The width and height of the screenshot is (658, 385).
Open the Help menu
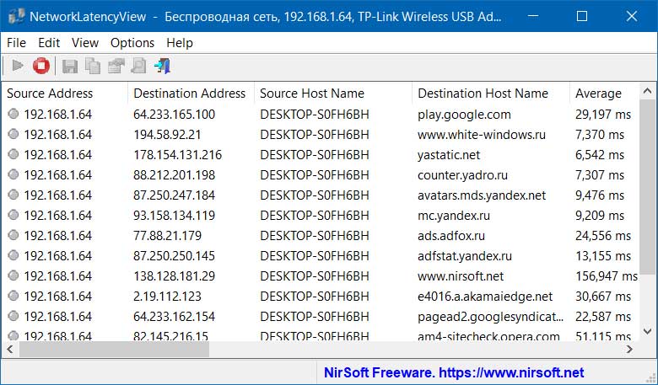(x=180, y=43)
